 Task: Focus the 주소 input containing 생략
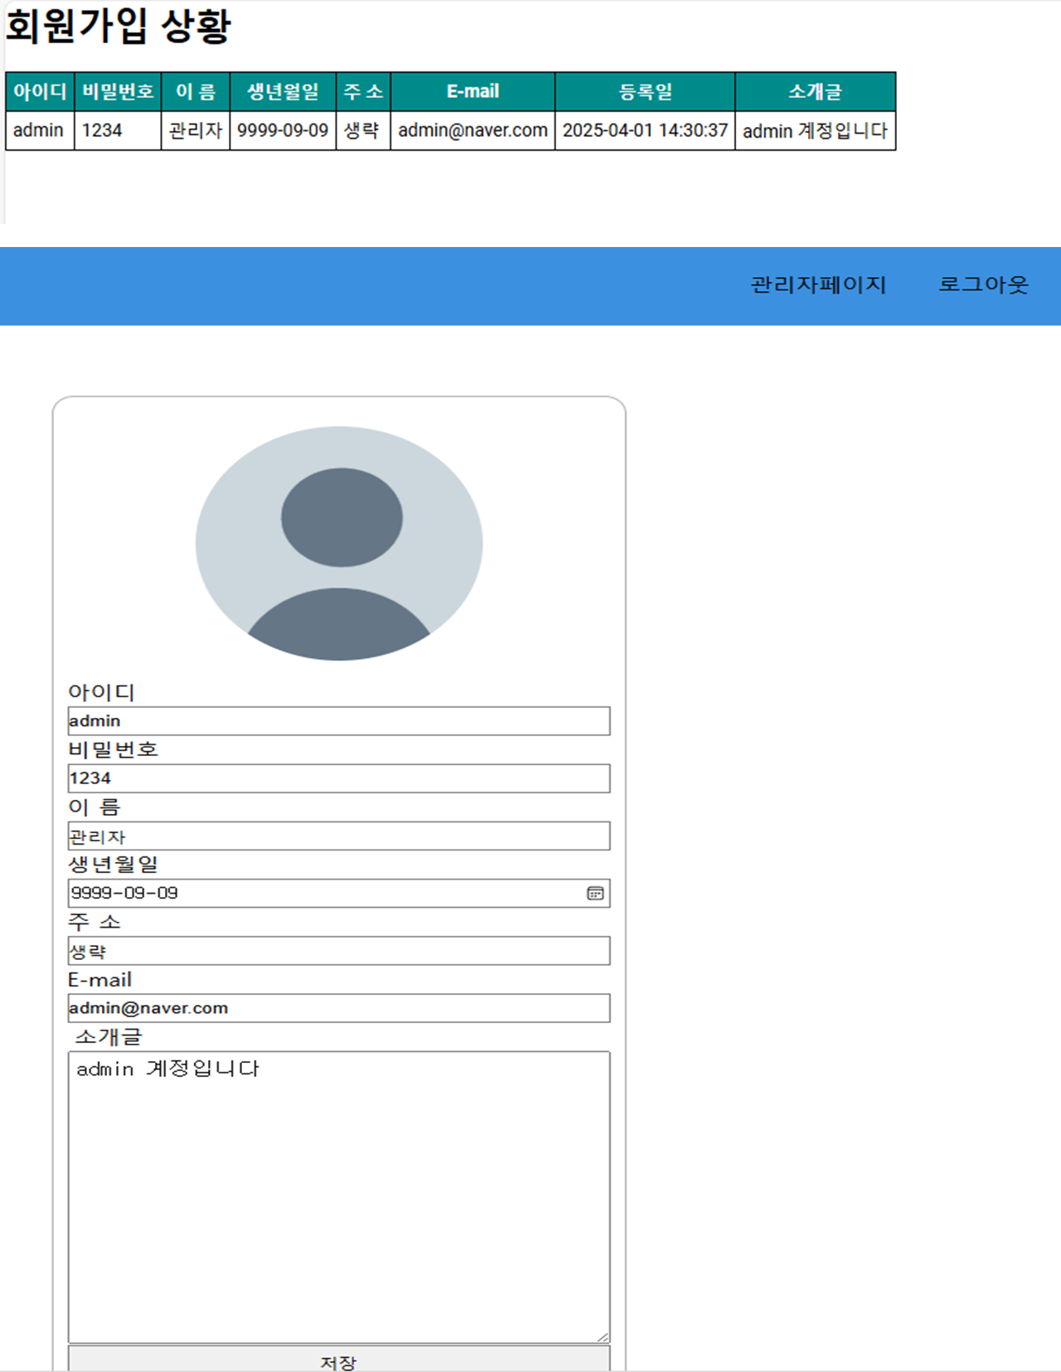(x=339, y=951)
